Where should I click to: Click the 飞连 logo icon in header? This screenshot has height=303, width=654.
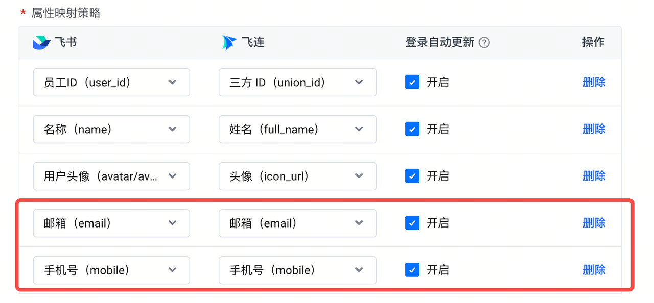pyautogui.click(x=229, y=43)
